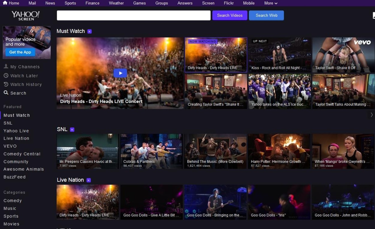Click the plus icon next to Must Watch
This screenshot has width=375, height=229.
click(x=89, y=31)
